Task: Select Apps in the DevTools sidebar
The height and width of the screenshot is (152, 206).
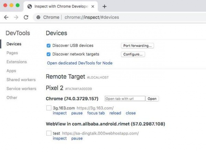Action: [11, 71]
